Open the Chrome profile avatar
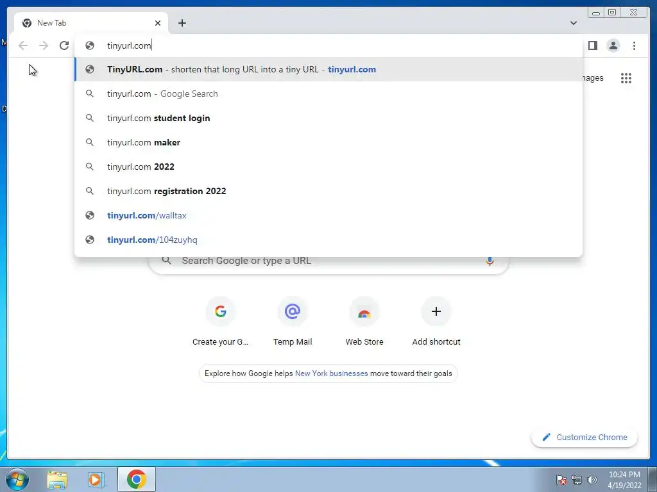This screenshot has width=657, height=492. (613, 45)
